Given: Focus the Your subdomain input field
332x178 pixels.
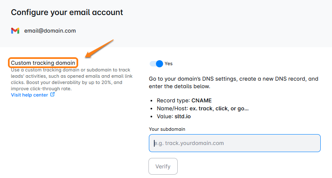Looking at the screenshot, I should coord(235,143).
